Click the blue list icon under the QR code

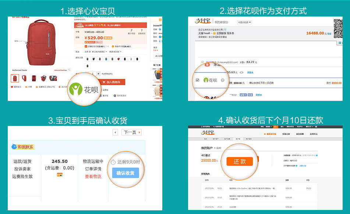[339, 43]
